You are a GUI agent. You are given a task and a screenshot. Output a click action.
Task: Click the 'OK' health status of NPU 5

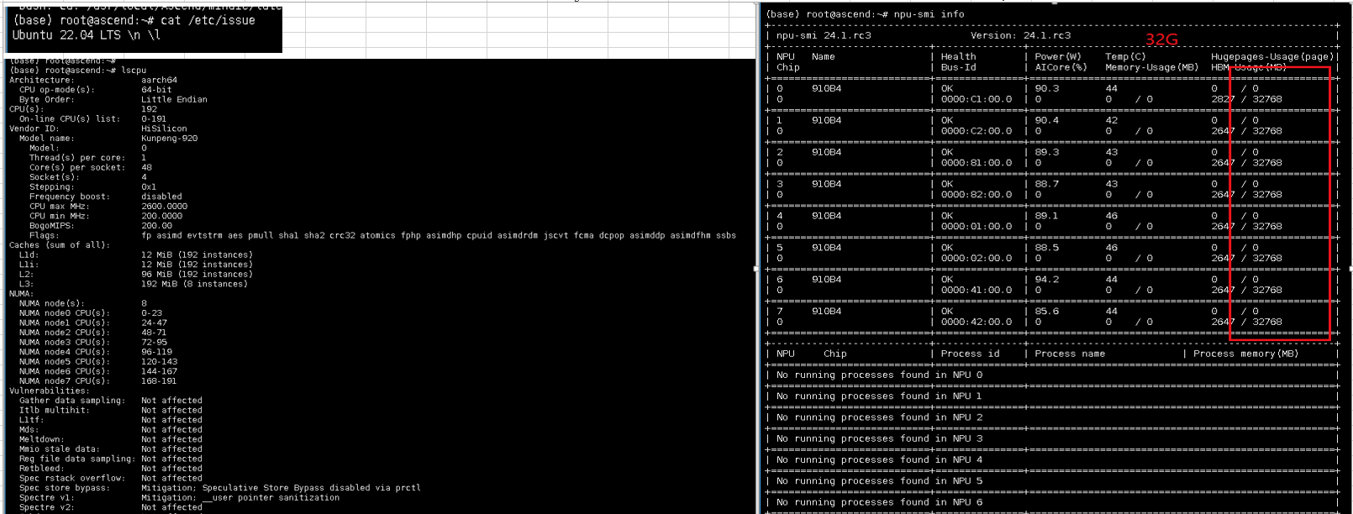pyautogui.click(x=947, y=248)
